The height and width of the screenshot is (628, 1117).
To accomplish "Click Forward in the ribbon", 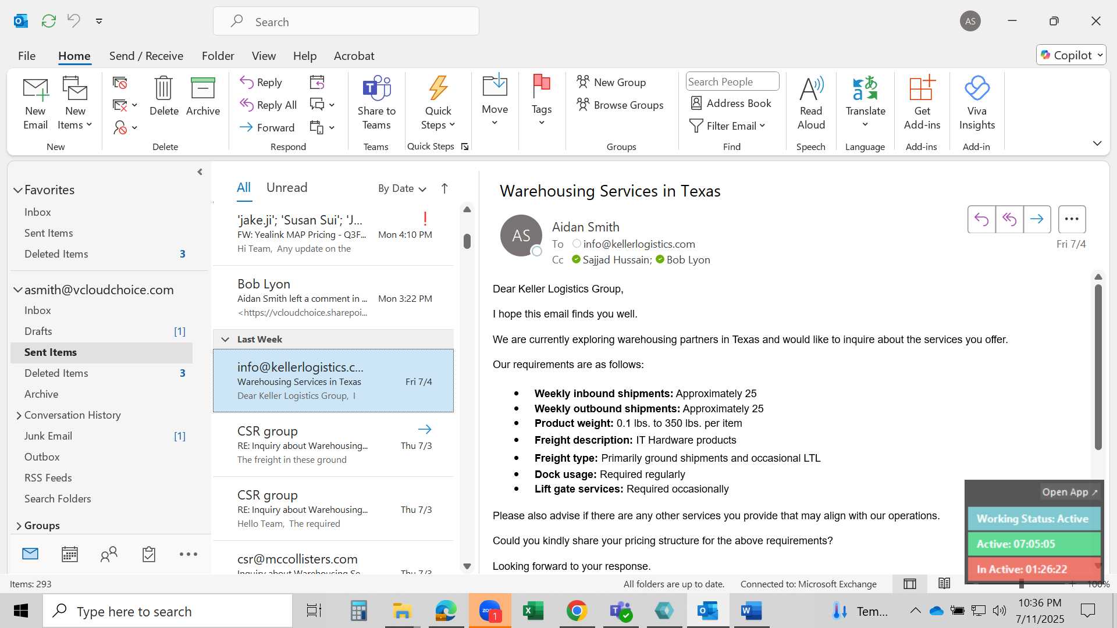I will pos(267,127).
